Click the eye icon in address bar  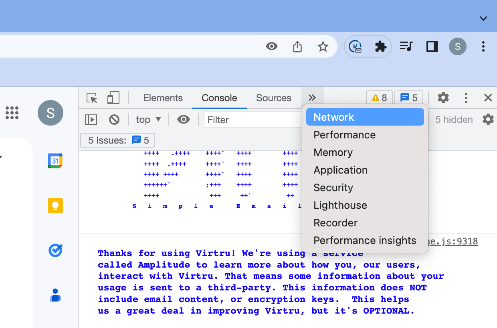tap(272, 46)
